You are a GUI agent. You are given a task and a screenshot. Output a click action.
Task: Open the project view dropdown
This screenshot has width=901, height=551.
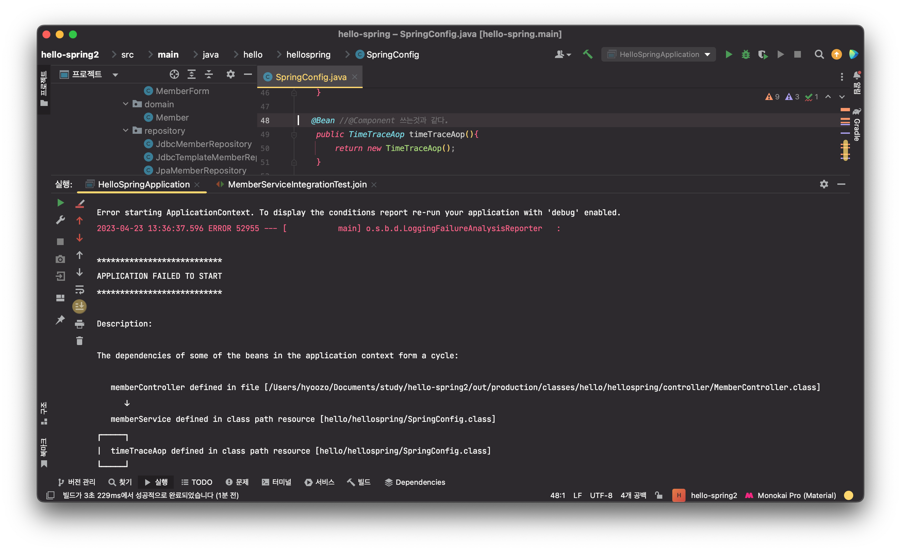point(115,75)
